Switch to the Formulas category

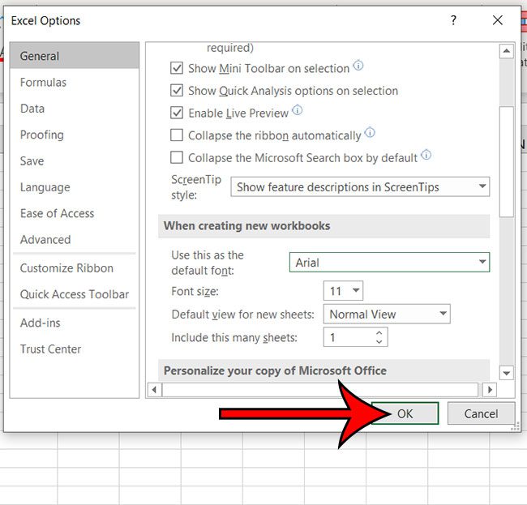click(43, 82)
